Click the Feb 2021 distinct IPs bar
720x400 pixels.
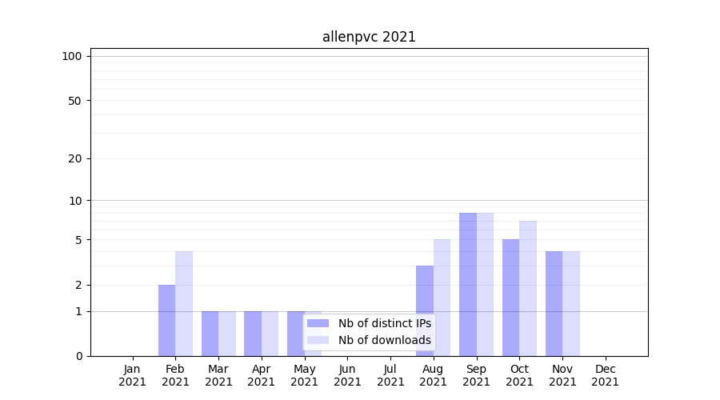(166, 320)
